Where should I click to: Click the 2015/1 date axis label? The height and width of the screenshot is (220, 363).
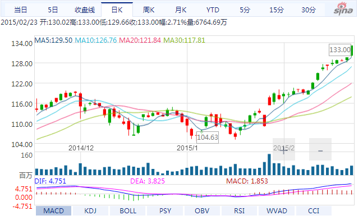pos(187,148)
